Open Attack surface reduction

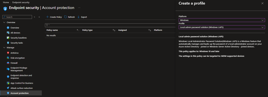(21, 88)
